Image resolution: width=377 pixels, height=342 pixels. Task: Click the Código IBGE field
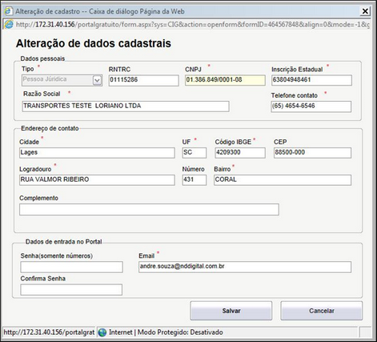240,153
